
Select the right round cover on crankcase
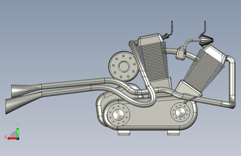tap(180, 112)
